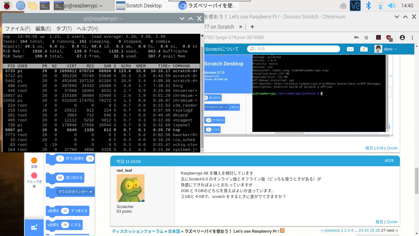419x236 pixels.
Task: Click the RSS feed icon
Action: click(282, 231)
